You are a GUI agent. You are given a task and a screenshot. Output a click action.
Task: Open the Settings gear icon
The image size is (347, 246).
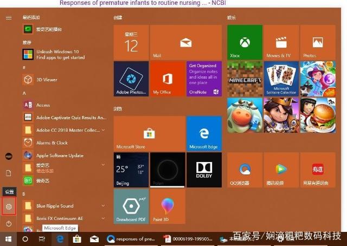[x=9, y=206]
